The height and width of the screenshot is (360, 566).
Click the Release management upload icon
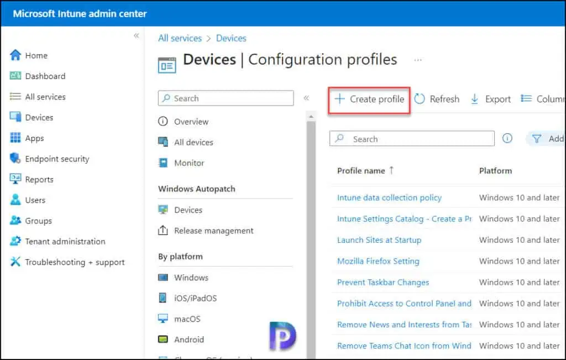tap(163, 231)
